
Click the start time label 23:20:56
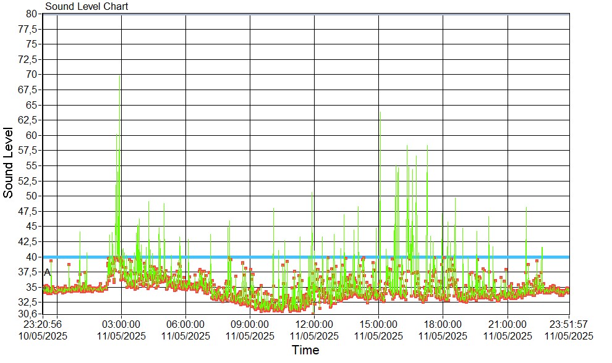(43, 324)
